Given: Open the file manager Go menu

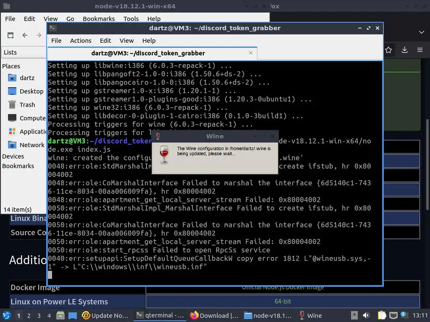Looking at the screenshot, I should 70,18.
